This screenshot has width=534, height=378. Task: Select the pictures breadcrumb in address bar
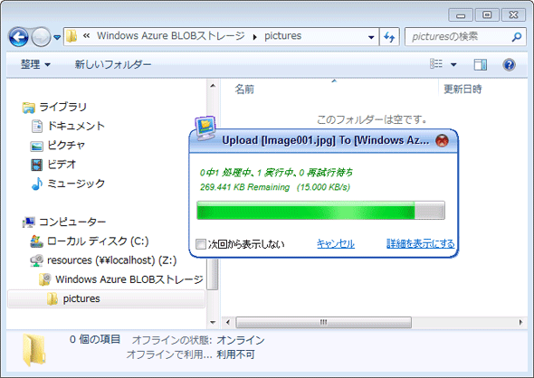pos(282,36)
